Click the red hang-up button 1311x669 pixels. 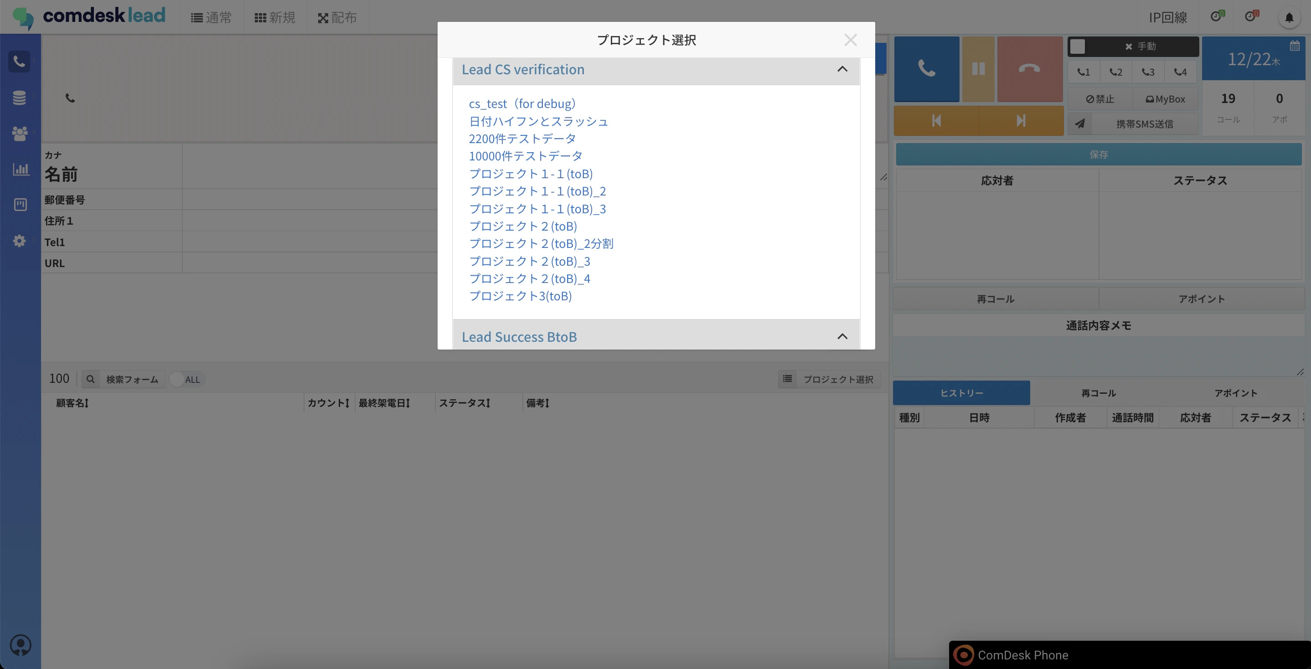pyautogui.click(x=1030, y=69)
